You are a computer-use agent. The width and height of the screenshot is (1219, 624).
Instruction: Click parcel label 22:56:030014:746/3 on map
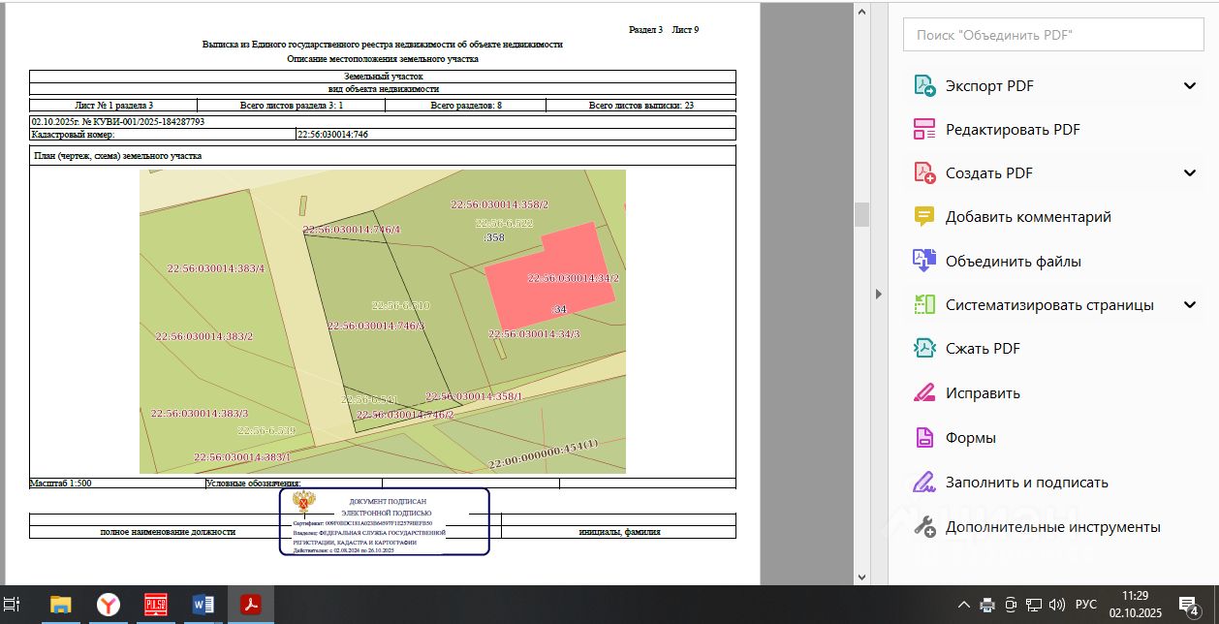tap(377, 327)
